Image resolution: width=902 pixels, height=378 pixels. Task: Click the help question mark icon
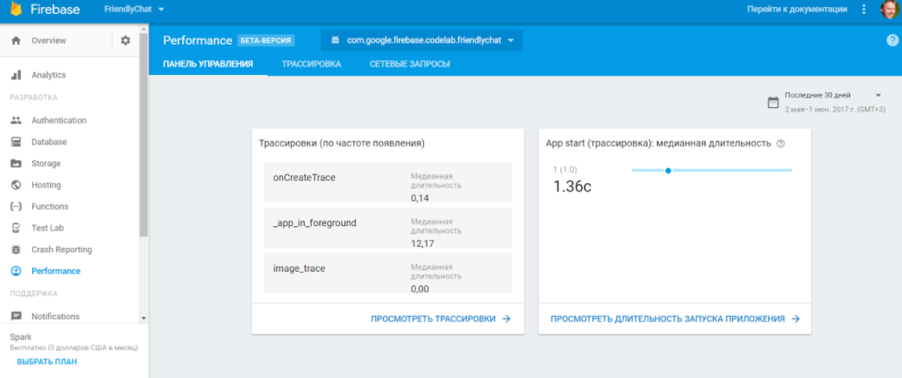(893, 41)
